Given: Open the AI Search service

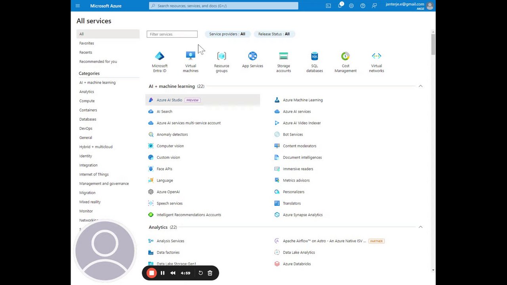Looking at the screenshot, I should 164,112.
